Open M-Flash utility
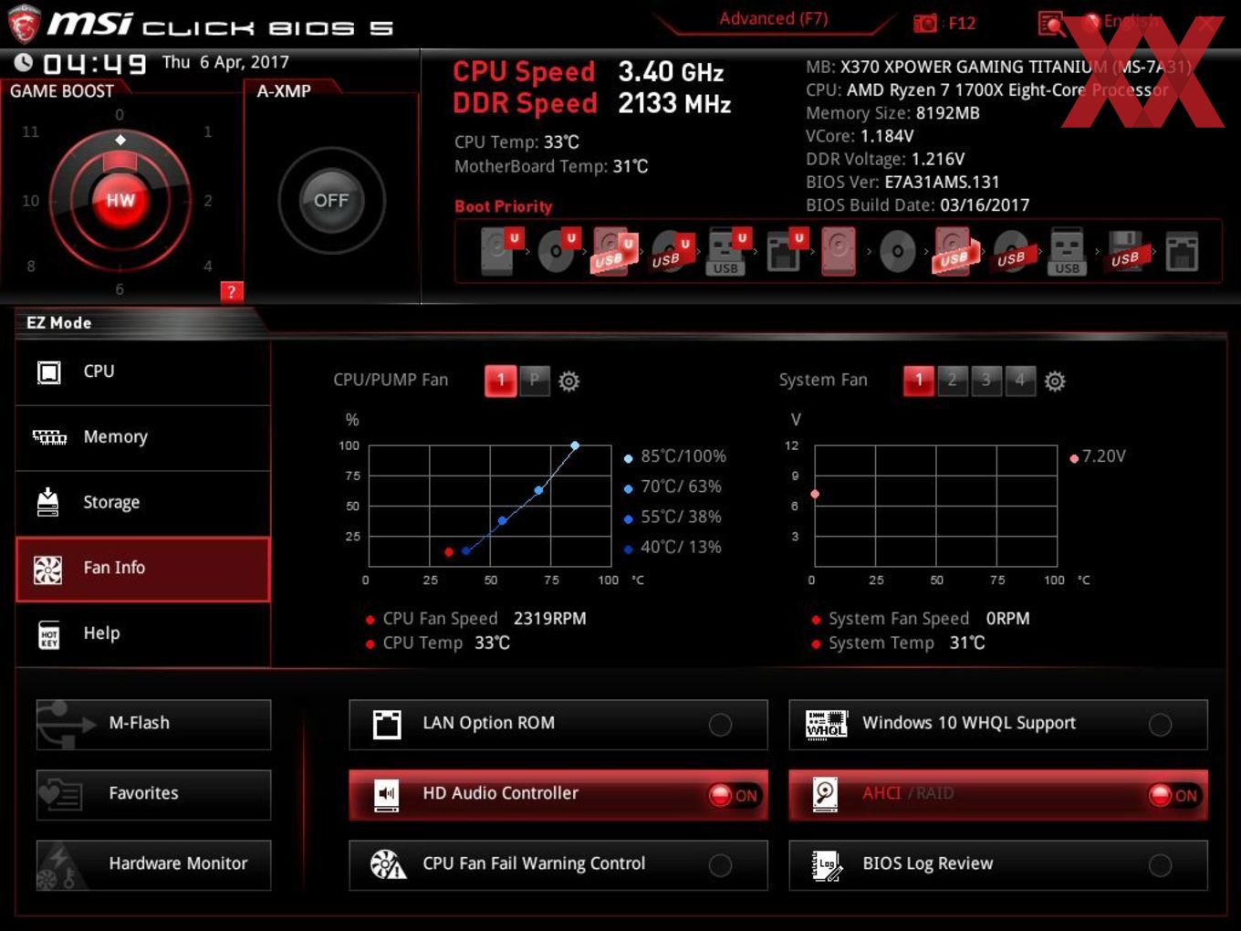Screen dimensions: 1241x931 click(x=153, y=725)
